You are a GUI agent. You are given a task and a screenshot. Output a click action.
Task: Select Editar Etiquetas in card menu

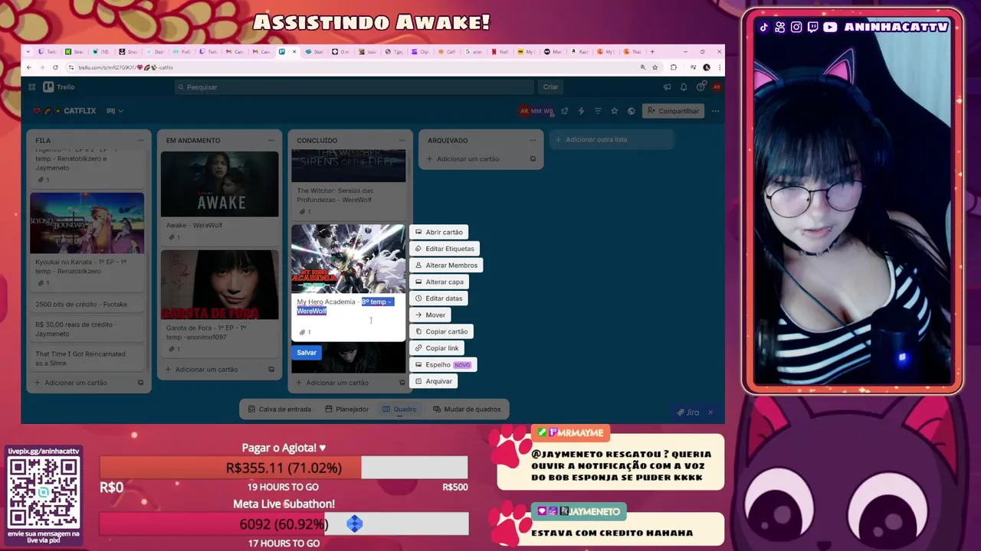click(x=445, y=249)
